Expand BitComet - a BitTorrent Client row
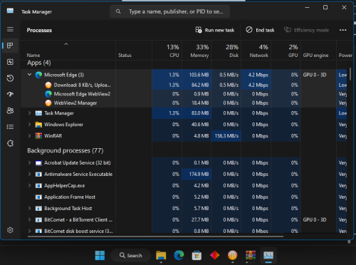 point(29,219)
